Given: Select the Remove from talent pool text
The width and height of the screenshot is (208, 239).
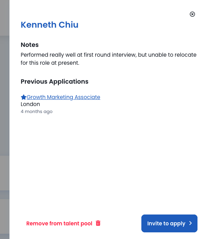Looking at the screenshot, I should click(59, 224).
